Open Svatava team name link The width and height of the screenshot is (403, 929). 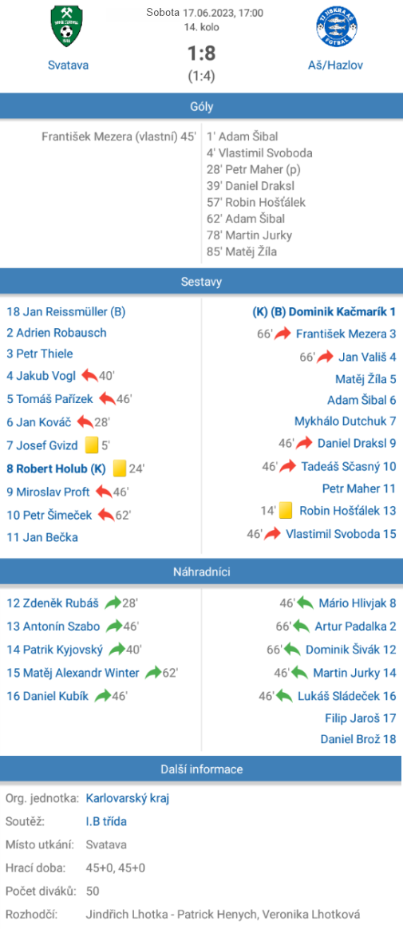click(x=68, y=65)
